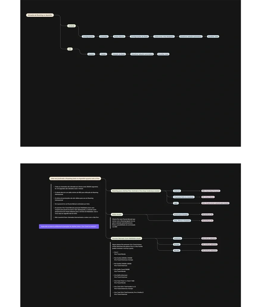Viewport: 259px width, 307px height.
Task: Click the 'Internet' node
Action: point(177,191)
